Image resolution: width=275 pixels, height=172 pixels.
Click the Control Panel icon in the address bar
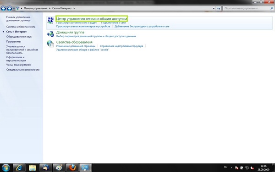pos(18,8)
